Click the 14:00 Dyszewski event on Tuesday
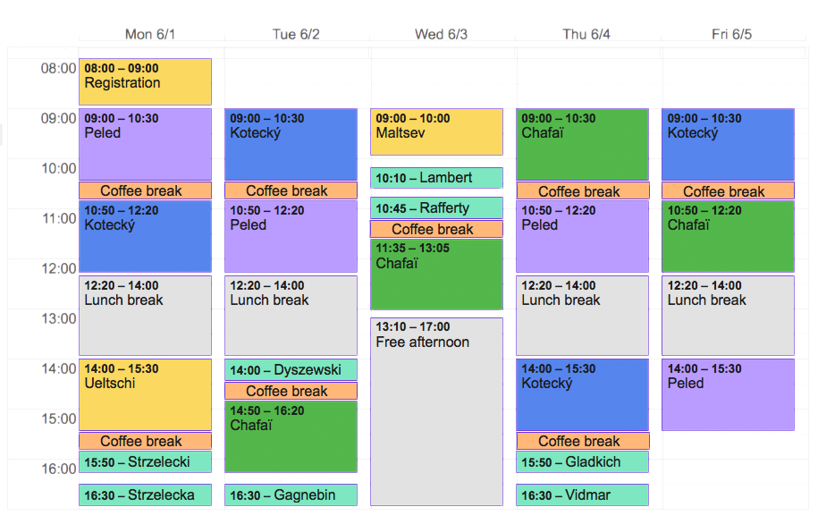Viewport: 818px width, 524px height. [291, 370]
